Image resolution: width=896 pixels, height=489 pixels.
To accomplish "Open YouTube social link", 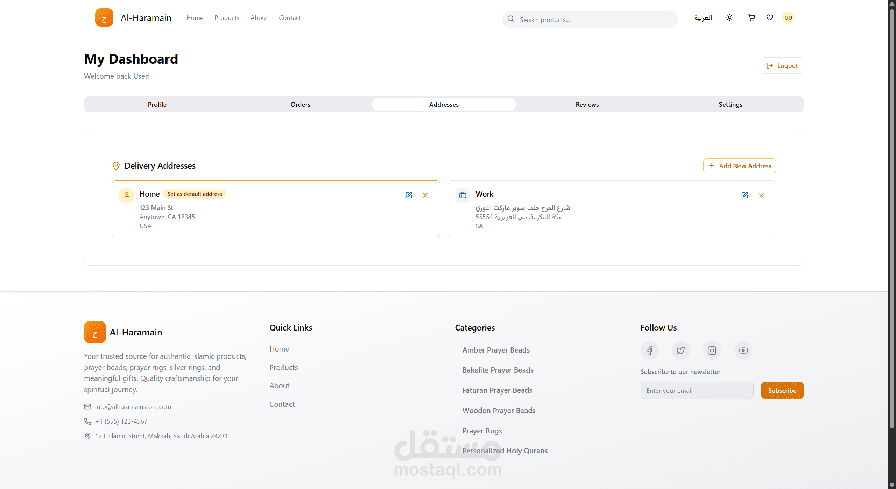I will coord(743,350).
